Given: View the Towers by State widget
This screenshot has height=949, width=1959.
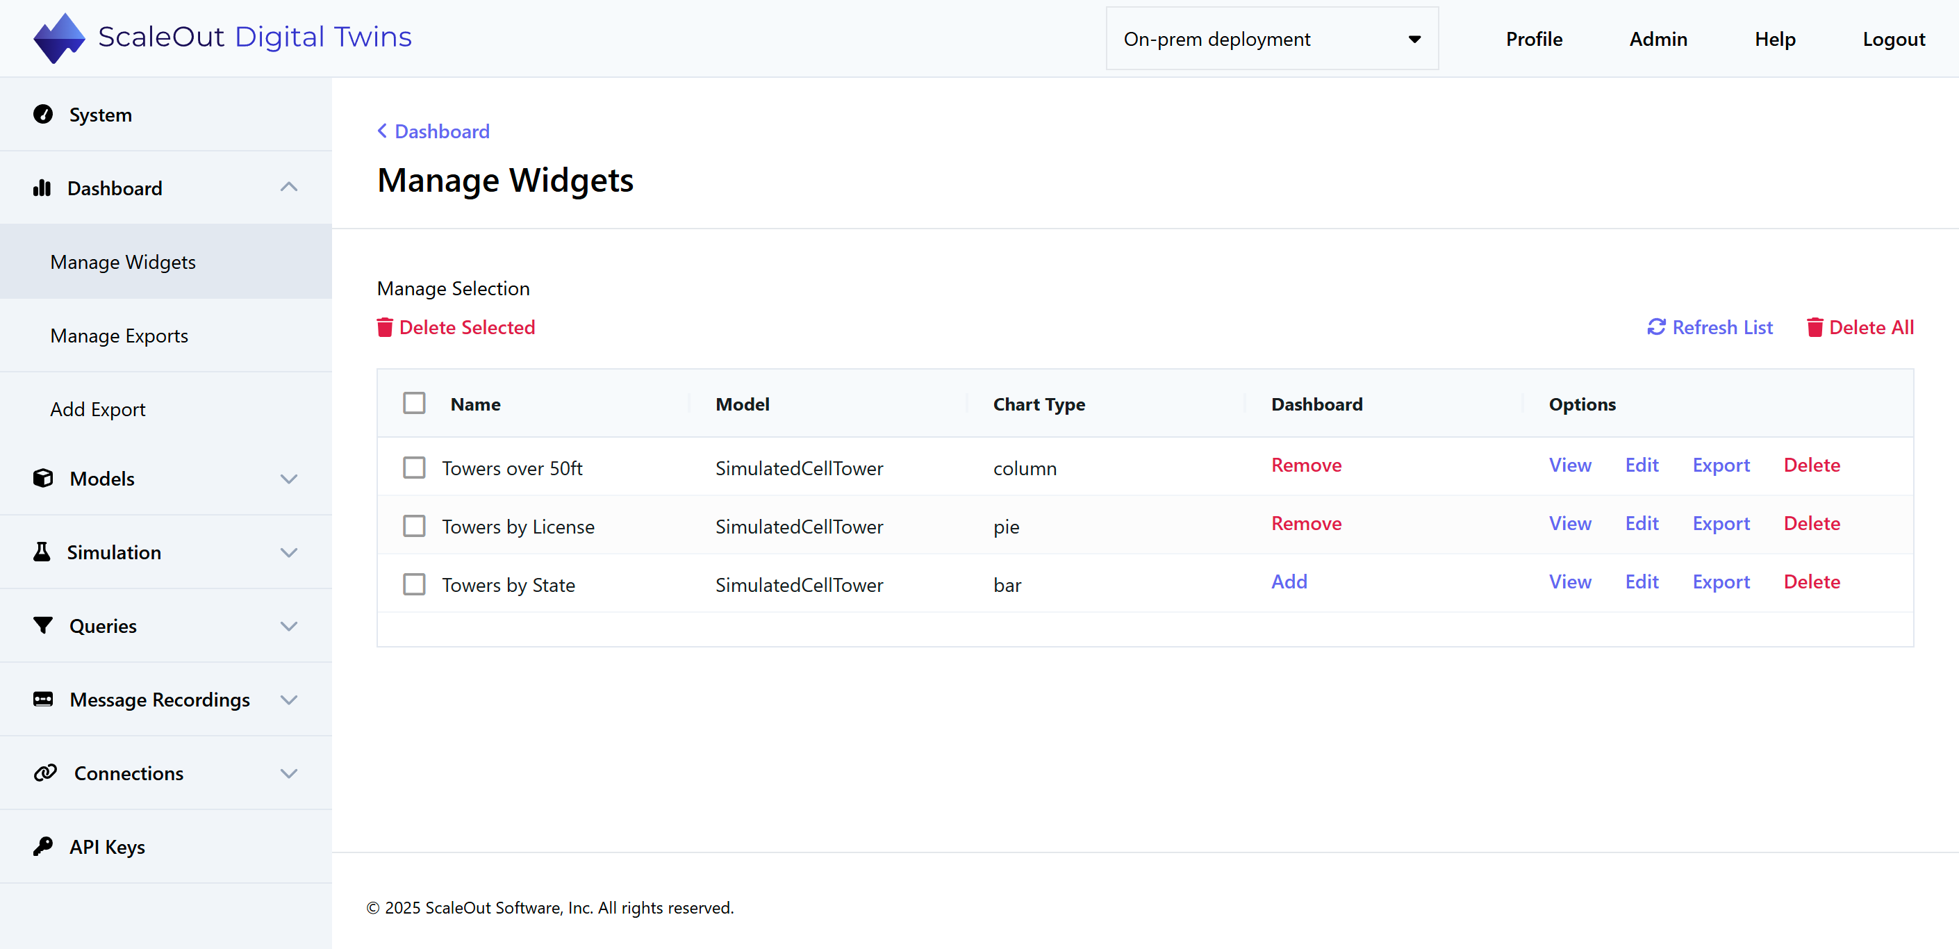Looking at the screenshot, I should (1570, 581).
